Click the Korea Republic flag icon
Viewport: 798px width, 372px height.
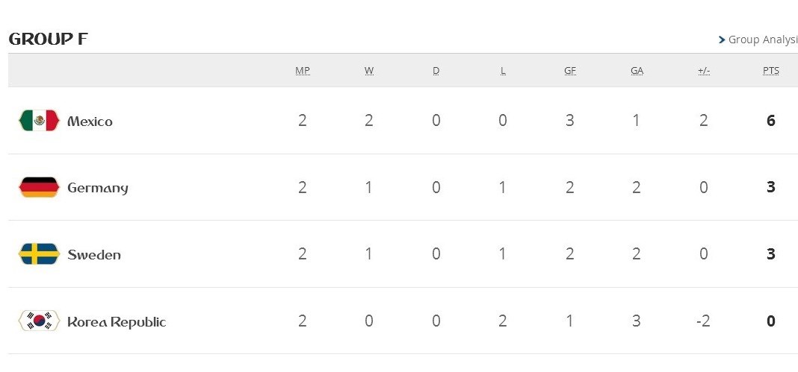click(39, 321)
